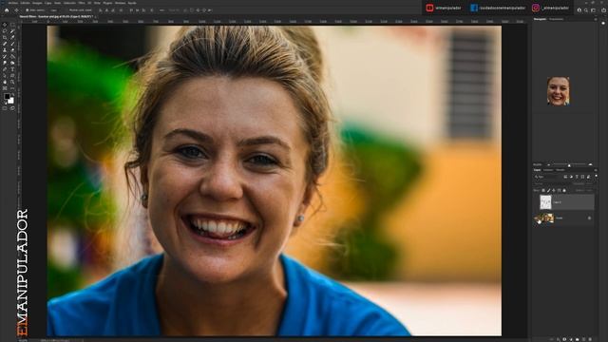Click the Navigator preview thumbnail

pyautogui.click(x=559, y=91)
